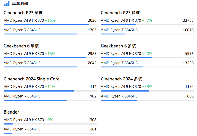Click 8845HS progress bar under Cinebench R23 多核
Screen dimensions: 197x136
(147, 34)
